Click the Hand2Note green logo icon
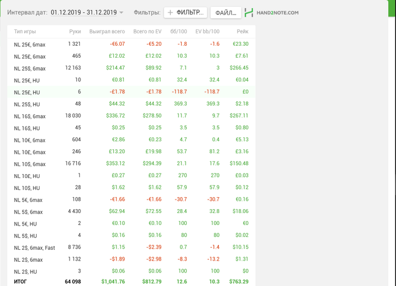Viewport: 396px width, 286px height. coord(249,12)
